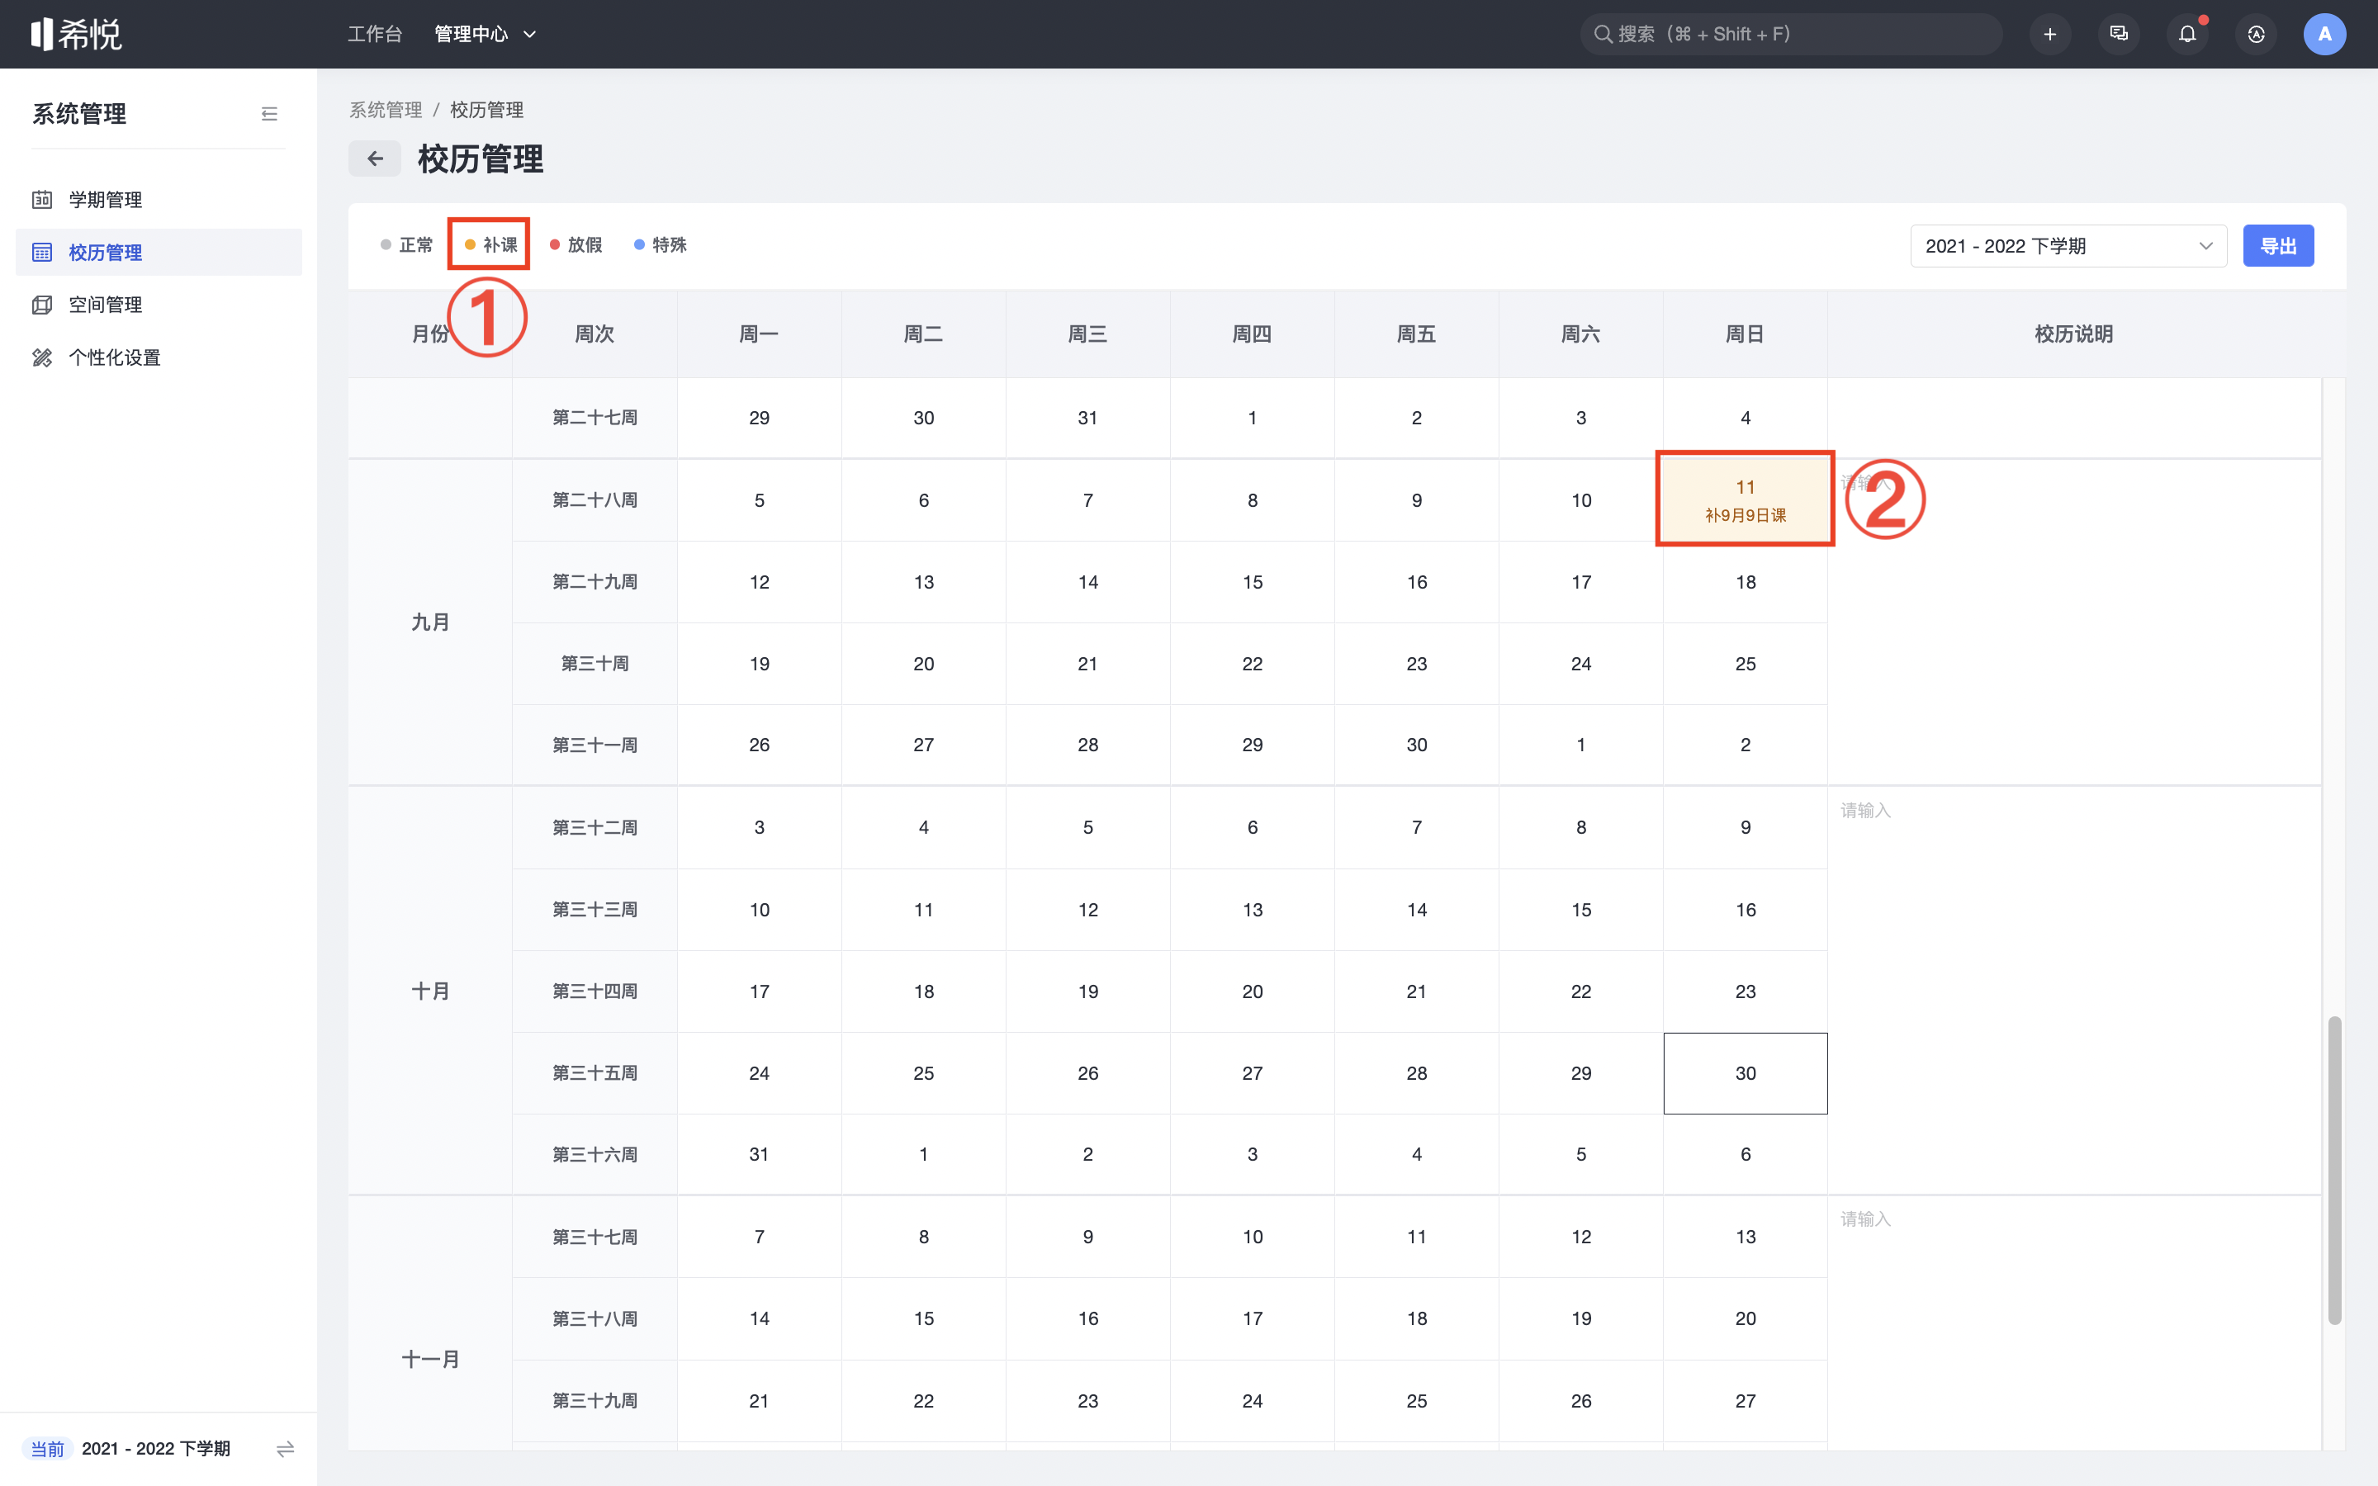Screen dimensions: 2378x1486
Task: Click the 个性化设置 pencil icon
Action: tap(42, 357)
